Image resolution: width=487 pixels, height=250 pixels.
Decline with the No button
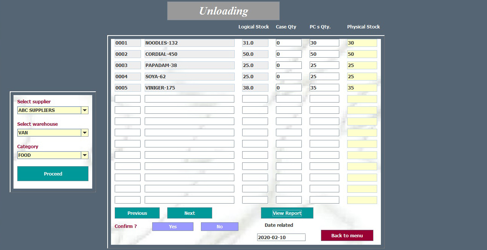219,226
